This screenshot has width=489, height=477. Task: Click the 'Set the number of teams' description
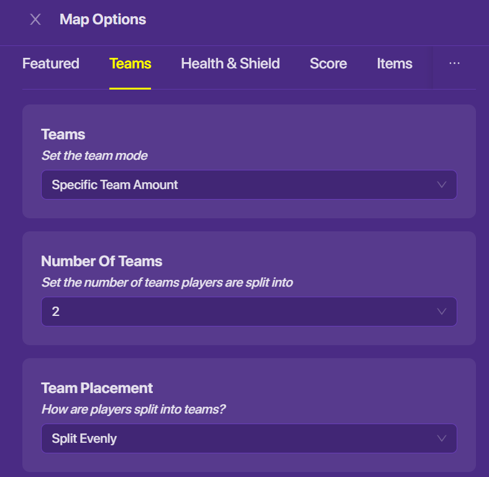point(167,282)
